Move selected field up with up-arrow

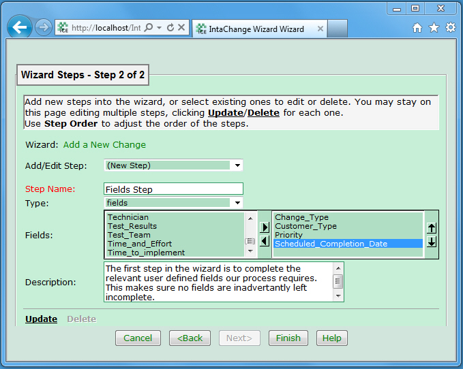(432, 228)
